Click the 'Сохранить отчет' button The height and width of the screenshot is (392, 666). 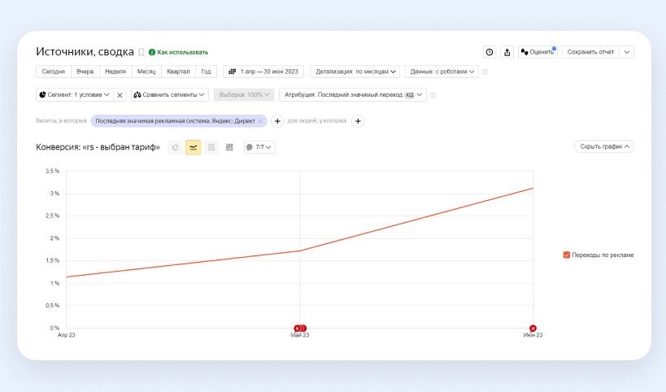[590, 52]
